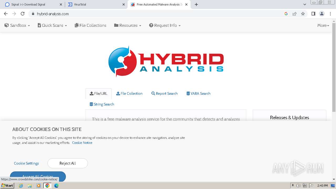Reload the Hybrid Analysis page
The image size is (336, 189).
[23, 14]
